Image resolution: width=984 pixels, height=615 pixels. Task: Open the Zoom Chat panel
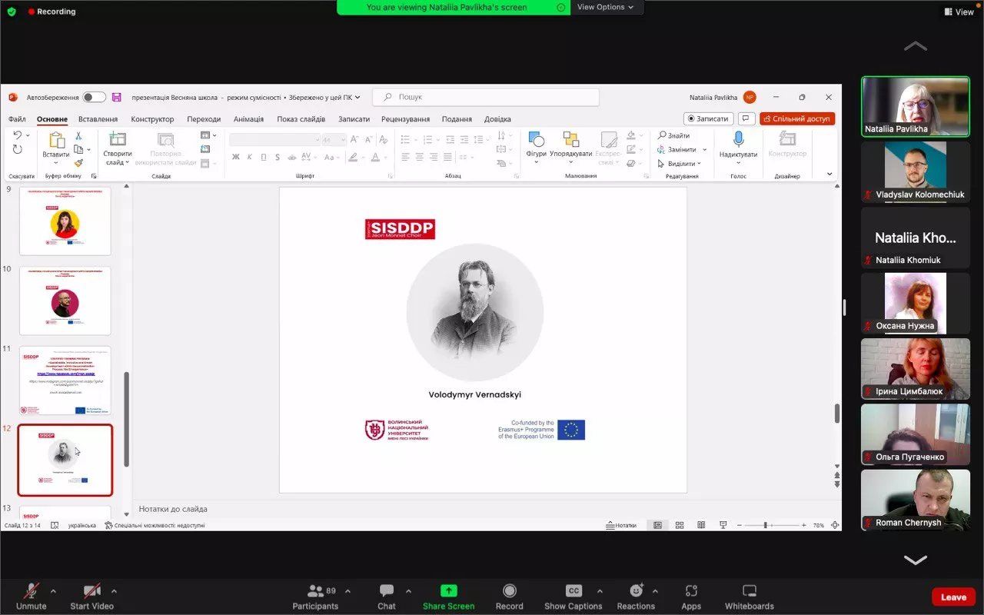(x=386, y=591)
